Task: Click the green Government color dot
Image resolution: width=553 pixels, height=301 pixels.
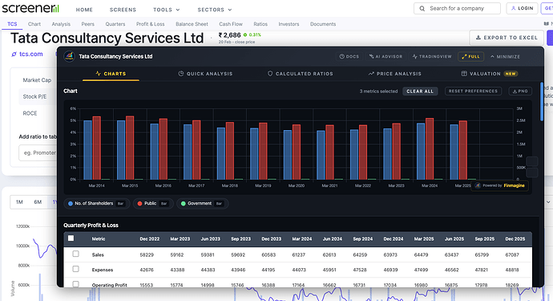Action: [x=183, y=204]
